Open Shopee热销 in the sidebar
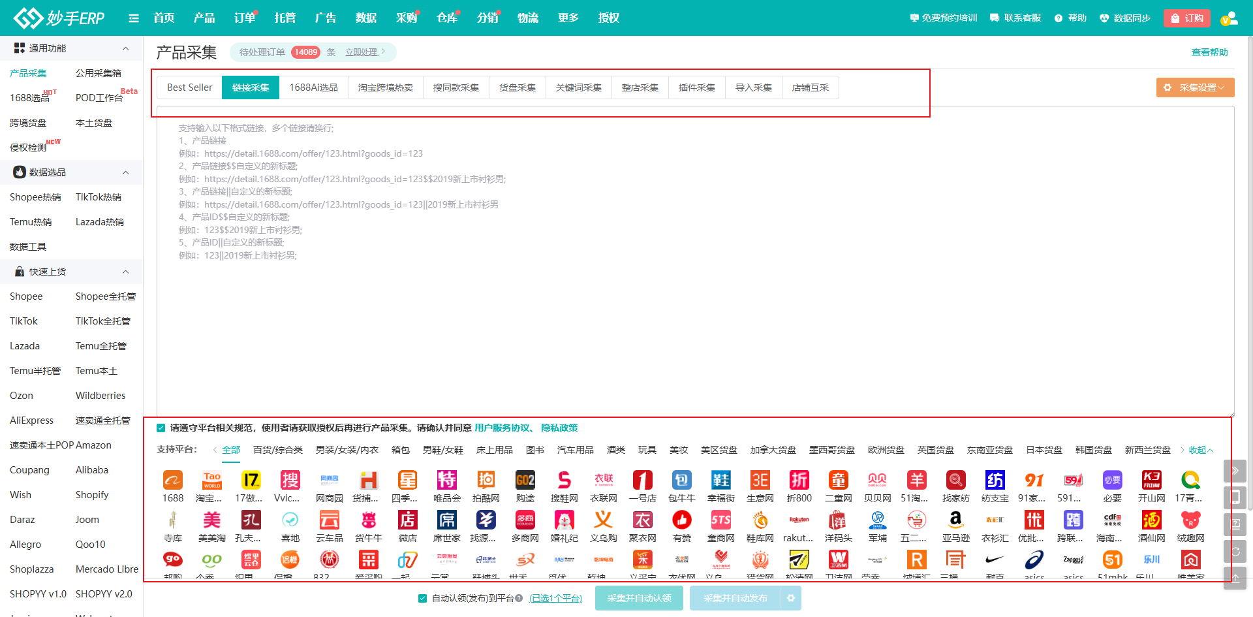 click(x=35, y=197)
